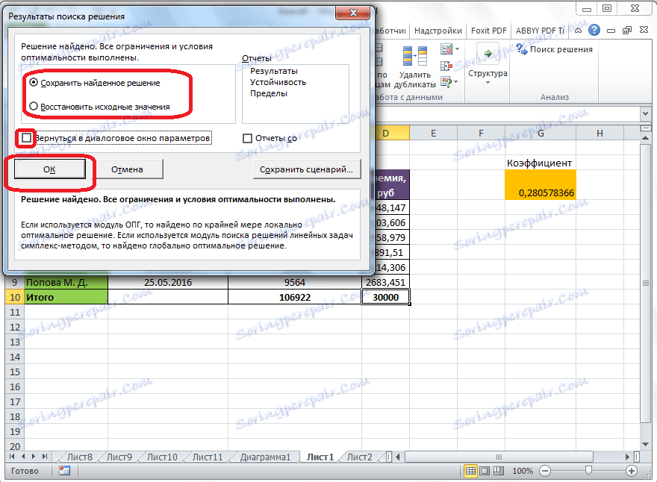Open the Справка help icon
Screen dimensions: 657x482
594,30
